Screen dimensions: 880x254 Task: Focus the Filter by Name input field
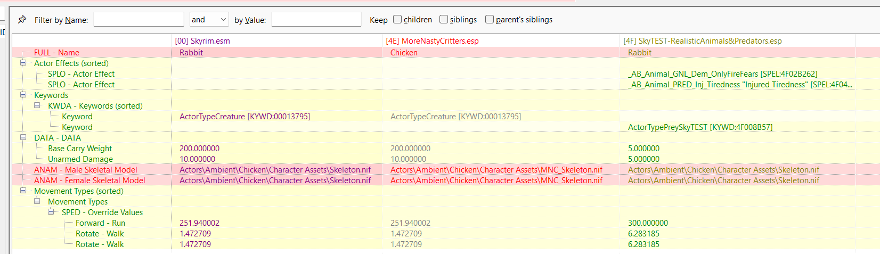click(x=138, y=20)
